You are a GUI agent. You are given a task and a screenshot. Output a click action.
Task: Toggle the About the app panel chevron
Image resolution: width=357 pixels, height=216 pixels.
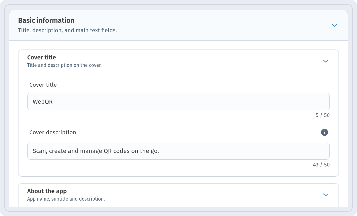click(326, 195)
